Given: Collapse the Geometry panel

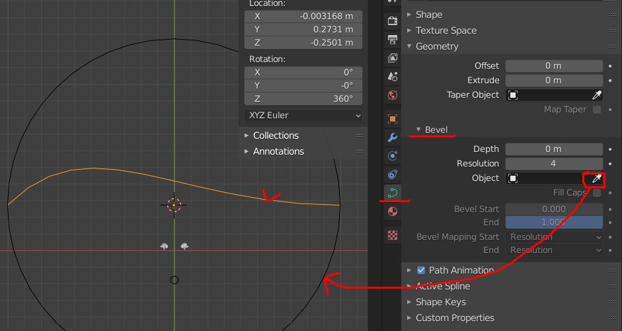Looking at the screenshot, I should pyautogui.click(x=409, y=46).
